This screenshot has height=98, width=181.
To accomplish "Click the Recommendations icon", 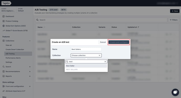I will point(4,71).
